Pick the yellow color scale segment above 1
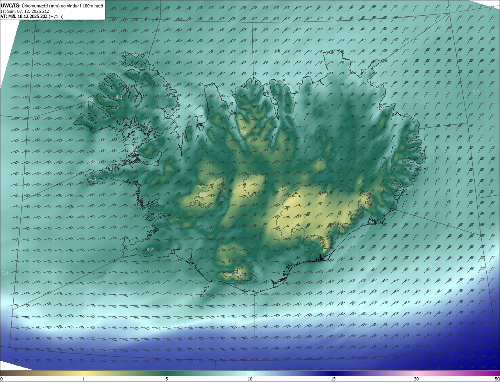500x382 pixels. (84, 373)
